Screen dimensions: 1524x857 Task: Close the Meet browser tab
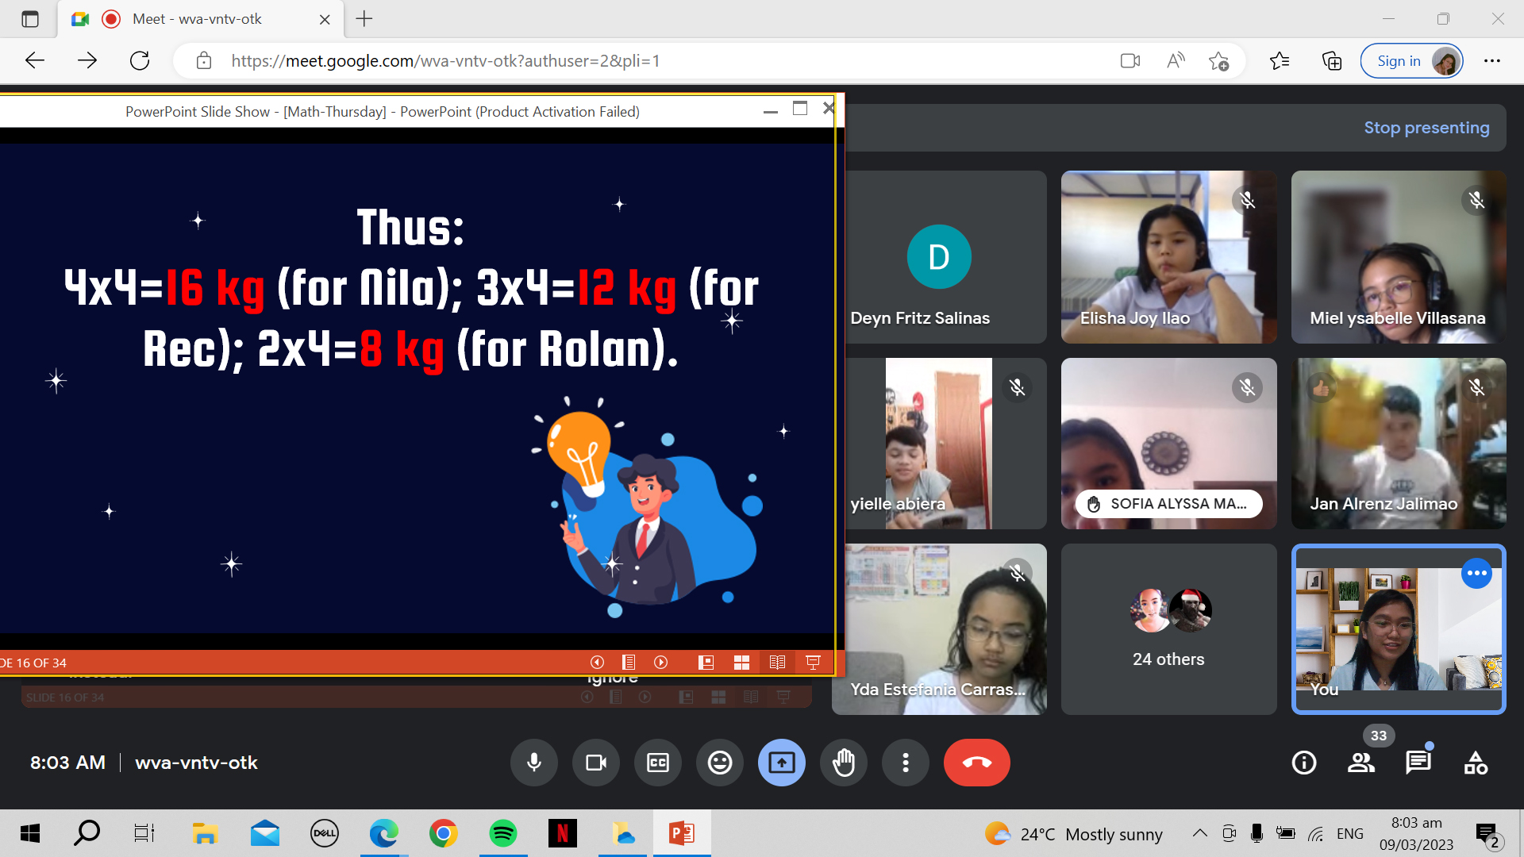point(325,20)
